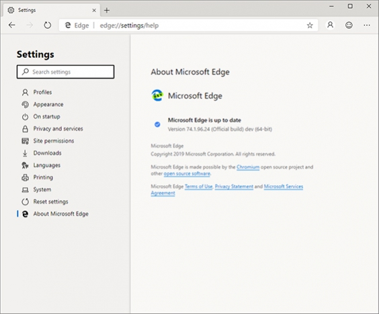Viewport: 379px width, 314px height.
Task: Close the Settings tab
Action: tap(94, 10)
